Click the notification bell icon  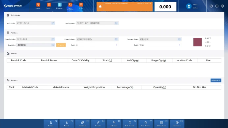coord(100,7)
